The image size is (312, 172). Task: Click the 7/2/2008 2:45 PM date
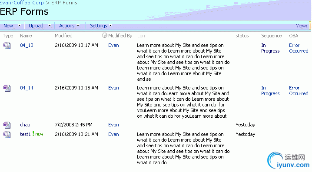73,125
